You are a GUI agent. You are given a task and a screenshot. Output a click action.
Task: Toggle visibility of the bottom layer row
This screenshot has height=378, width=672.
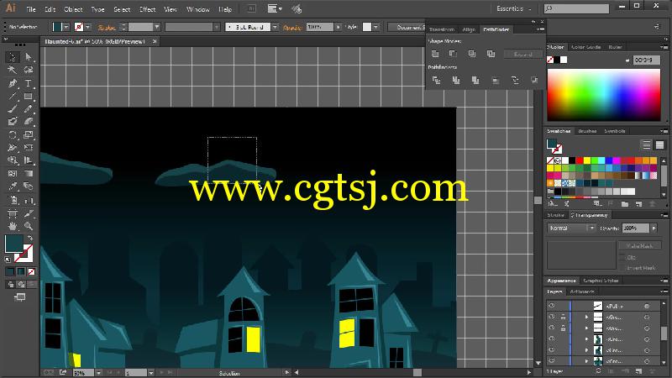[552, 361]
